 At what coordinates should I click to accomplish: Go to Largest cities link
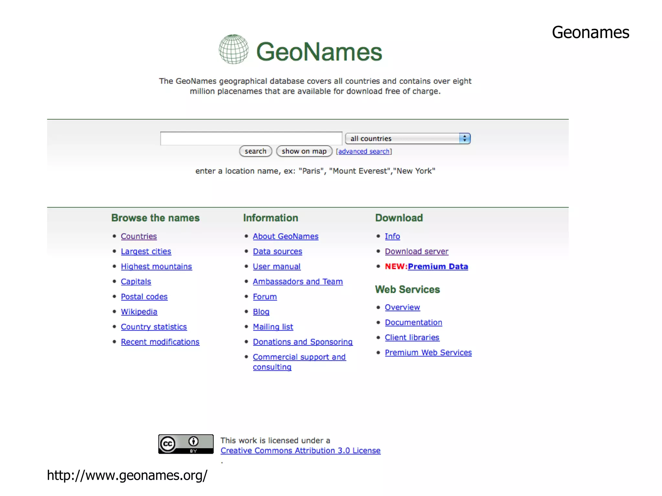click(146, 252)
